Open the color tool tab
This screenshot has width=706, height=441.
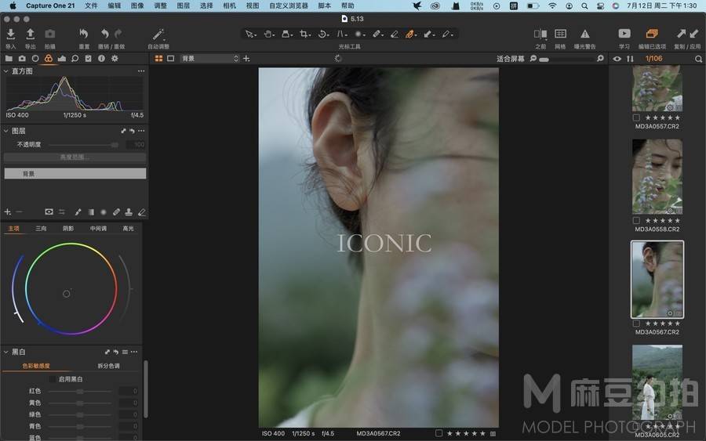[x=48, y=59]
